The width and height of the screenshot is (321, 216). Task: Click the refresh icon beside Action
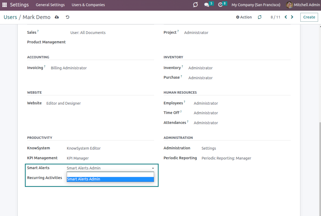(x=260, y=17)
